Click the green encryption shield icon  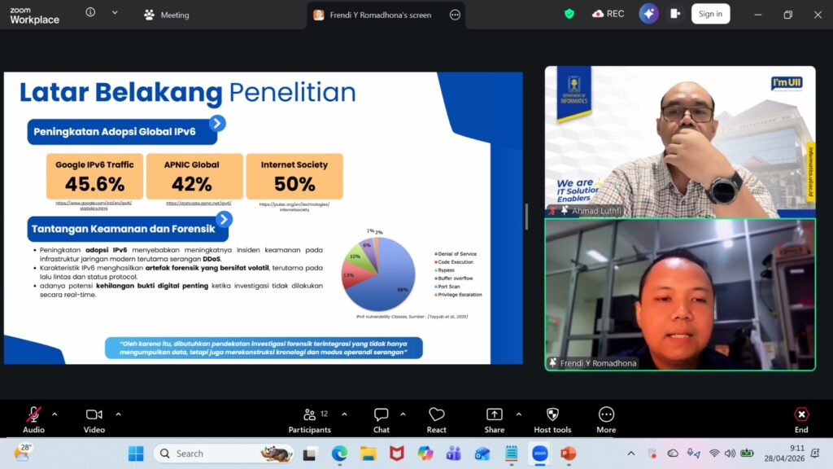click(569, 14)
